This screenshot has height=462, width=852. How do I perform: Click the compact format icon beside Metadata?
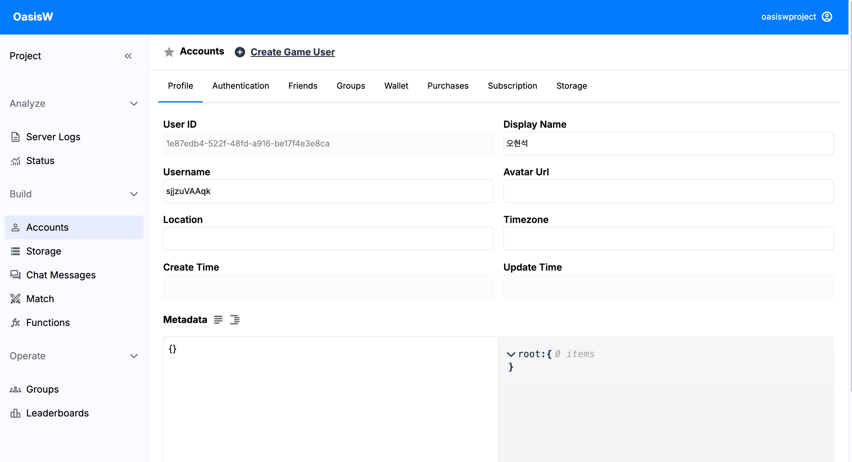point(218,319)
